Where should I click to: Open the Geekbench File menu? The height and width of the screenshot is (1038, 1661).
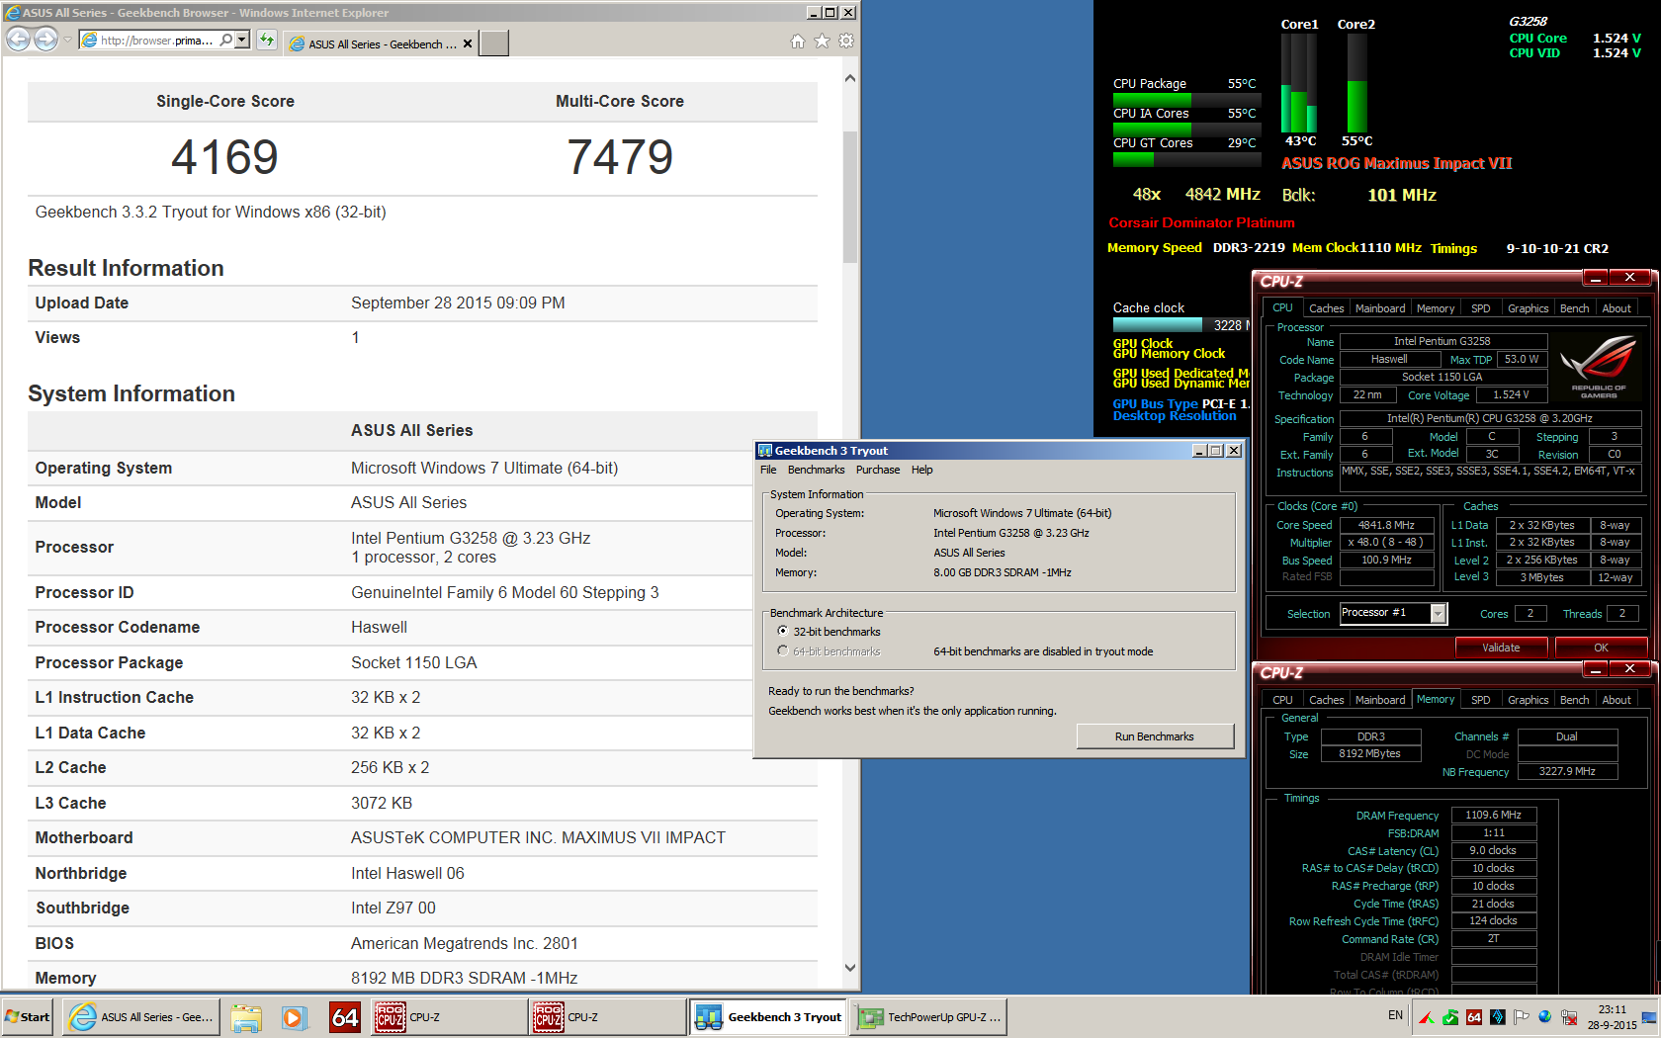(768, 471)
